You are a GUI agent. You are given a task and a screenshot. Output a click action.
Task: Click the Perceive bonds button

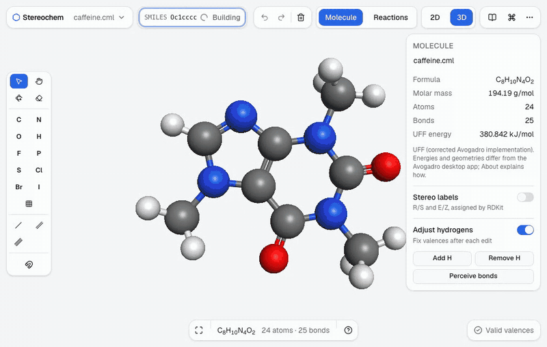473,276
